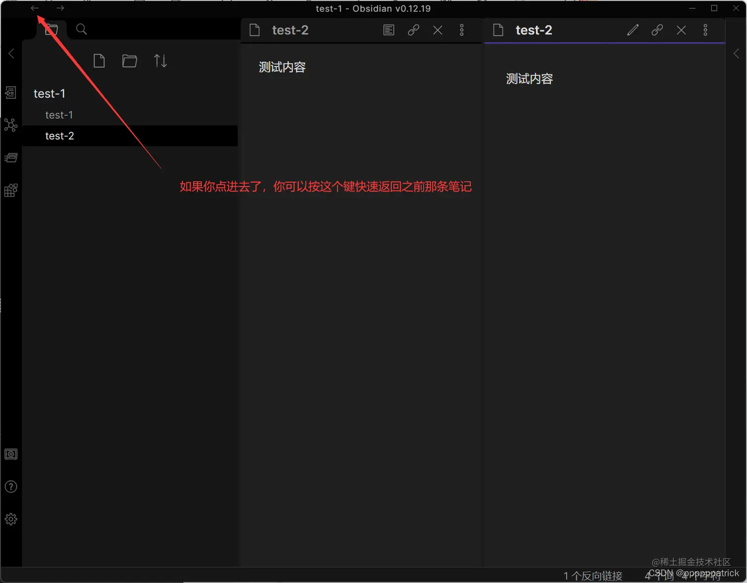Change sort order of files

tap(160, 61)
